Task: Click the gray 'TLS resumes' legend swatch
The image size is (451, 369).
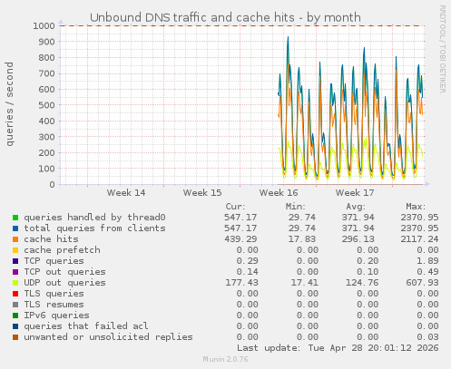Action: coord(15,305)
